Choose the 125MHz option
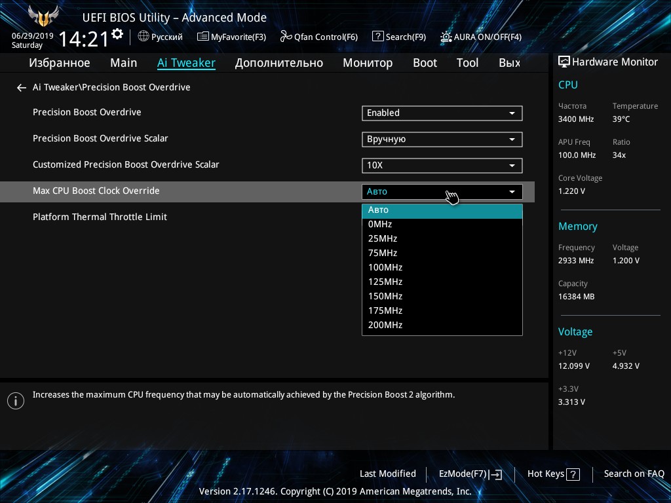The width and height of the screenshot is (671, 503). point(442,282)
